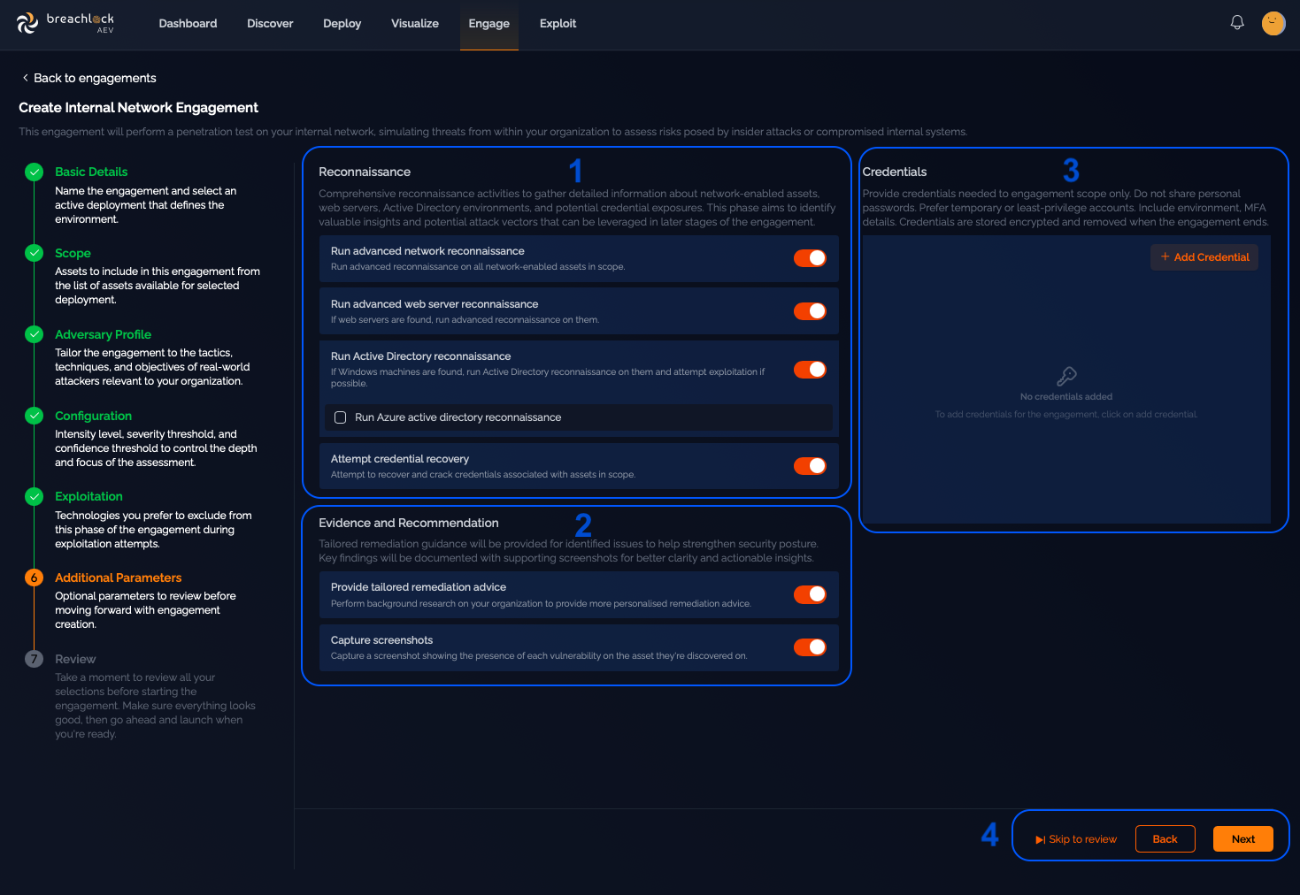Screen dimensions: 1300x895
Task: Select the Engage tab
Action: [489, 24]
